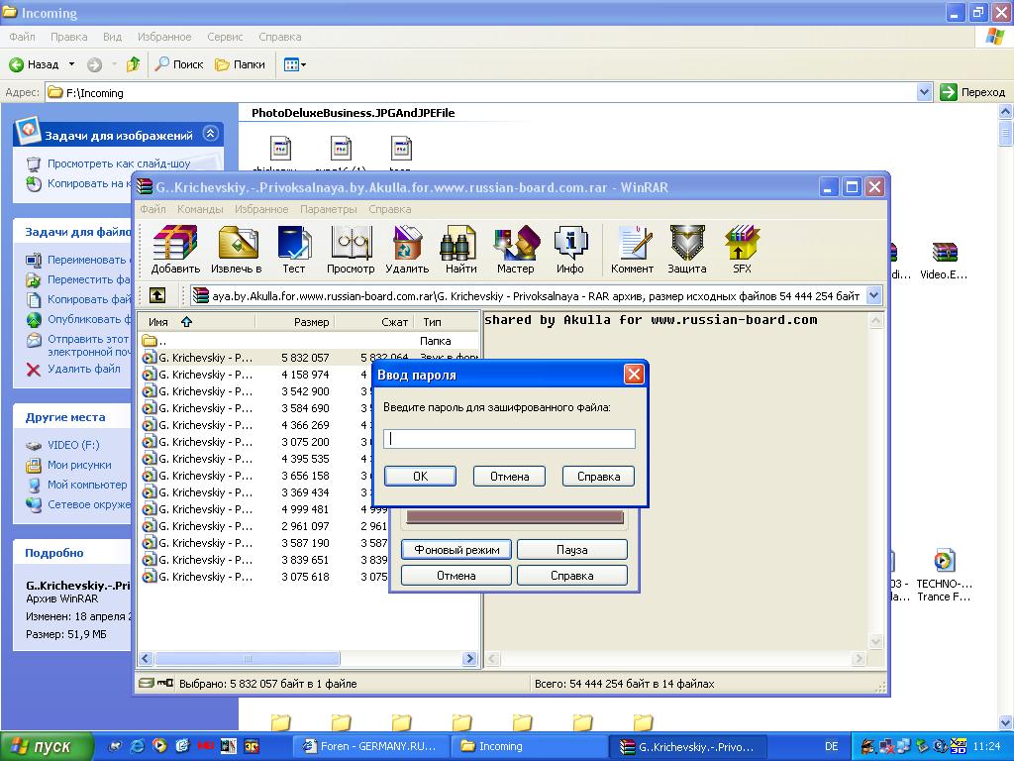This screenshot has width=1014, height=761.
Task: Sort by the Тип column header
Action: pyautogui.click(x=447, y=322)
